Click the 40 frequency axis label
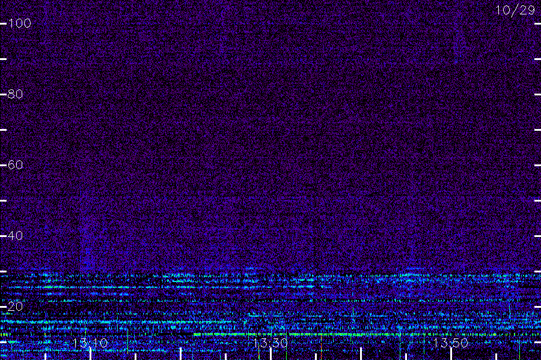 [15, 236]
